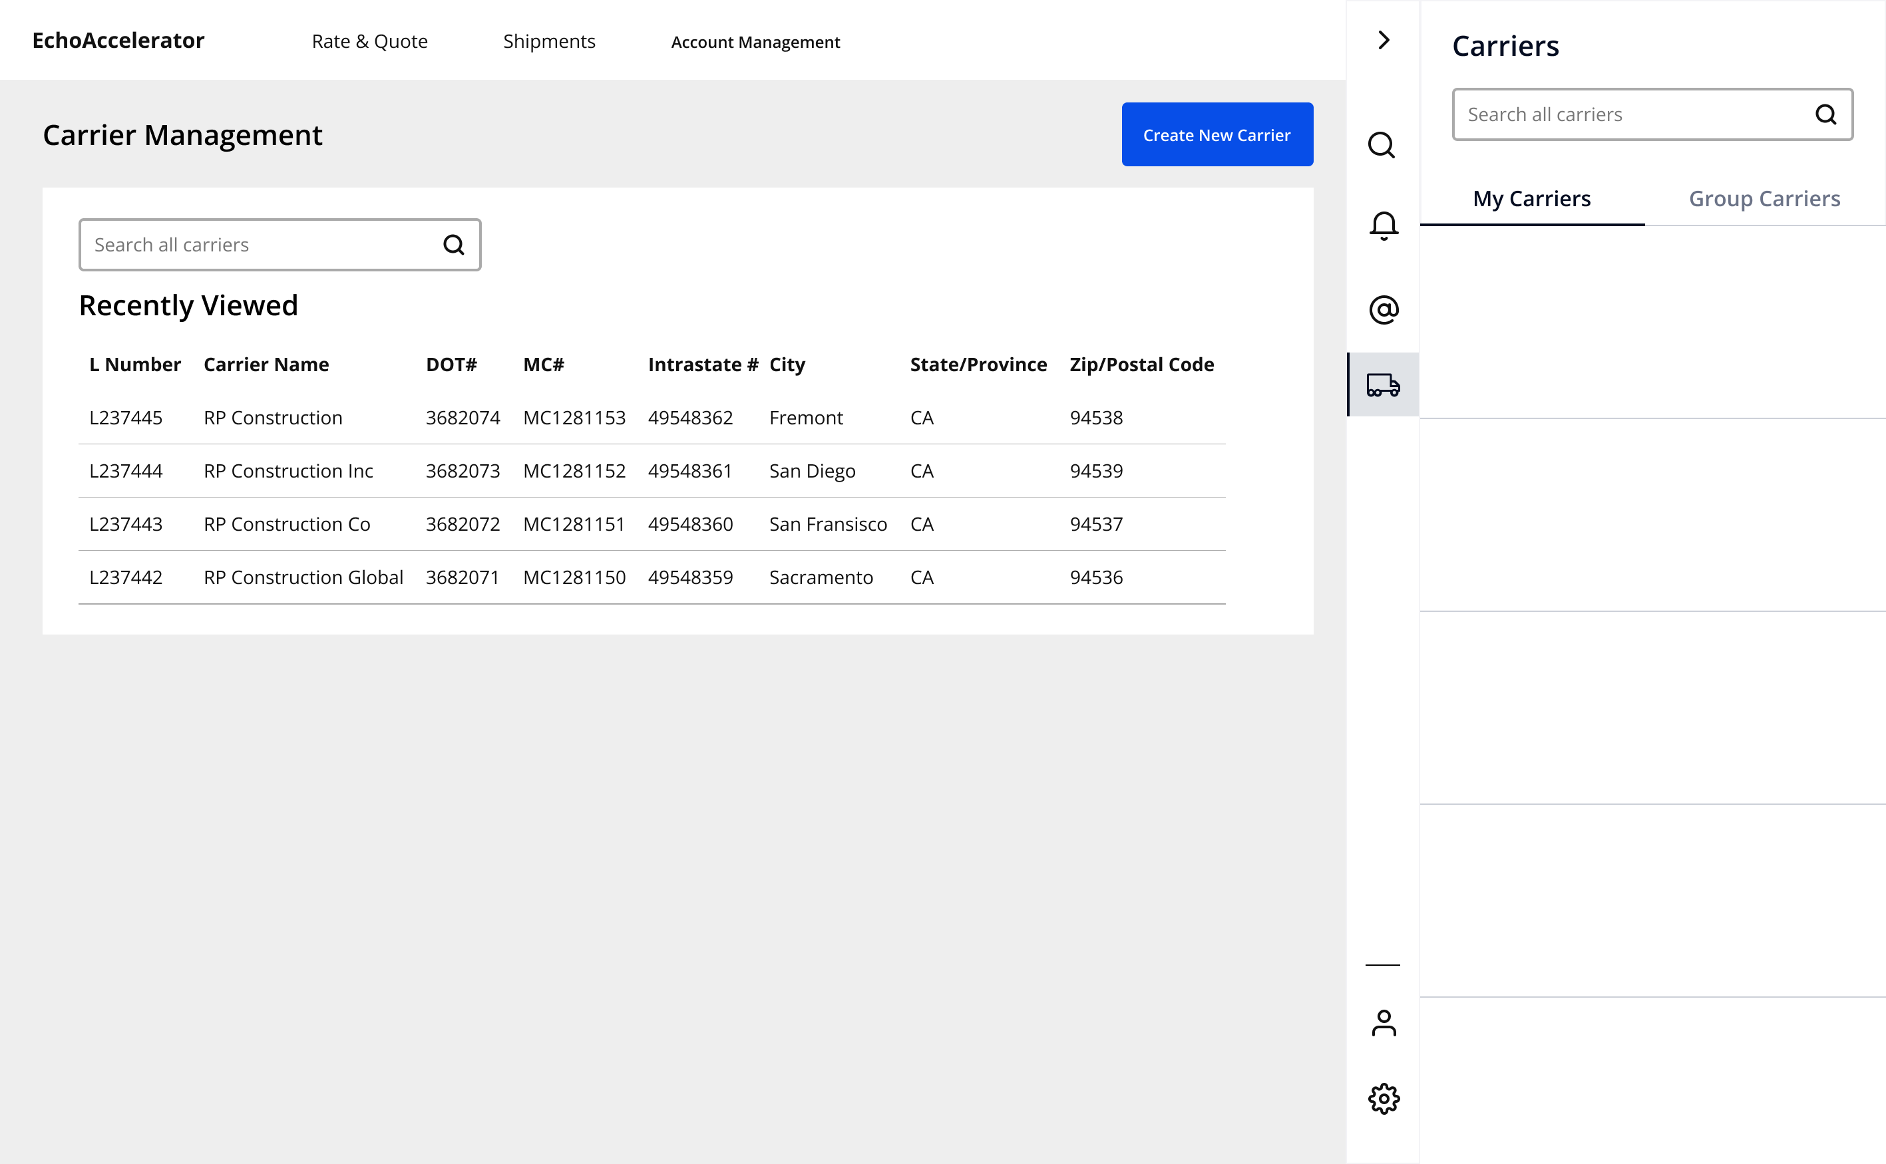Open carrier L237444 row

(x=652, y=470)
